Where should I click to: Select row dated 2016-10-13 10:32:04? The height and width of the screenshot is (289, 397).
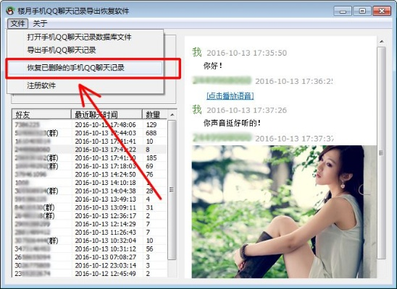[90, 241]
